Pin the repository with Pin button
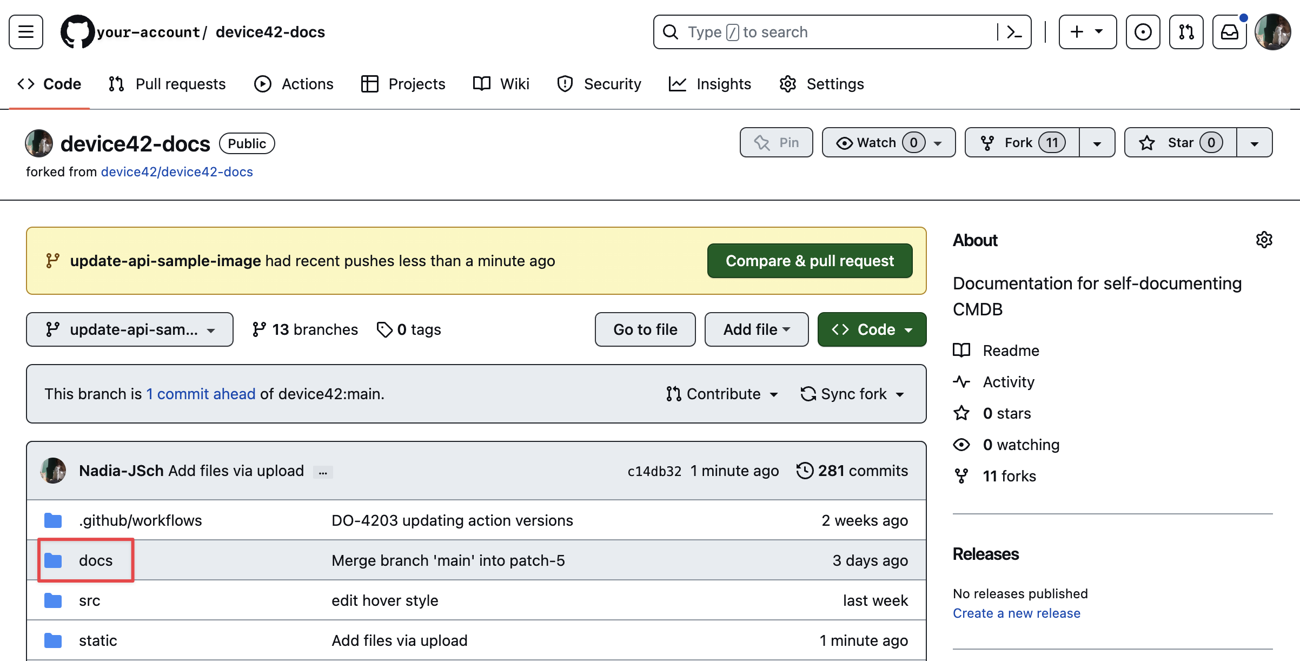The width and height of the screenshot is (1300, 661). [776, 143]
